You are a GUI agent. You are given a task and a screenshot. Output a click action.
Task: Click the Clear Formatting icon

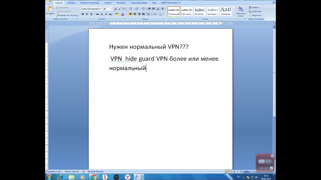pos(124,9)
